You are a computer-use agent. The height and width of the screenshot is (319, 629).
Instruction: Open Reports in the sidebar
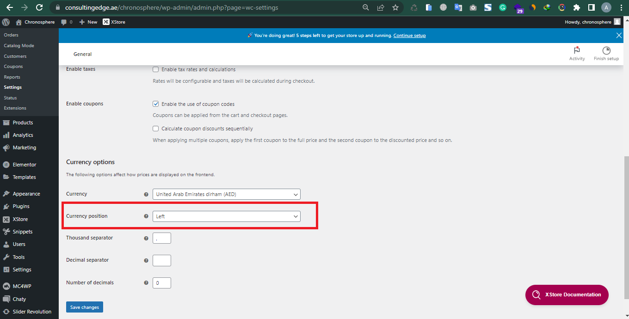pos(12,77)
